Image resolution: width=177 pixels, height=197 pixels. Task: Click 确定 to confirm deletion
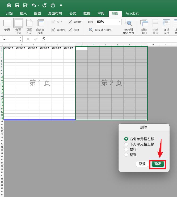pos(158,164)
